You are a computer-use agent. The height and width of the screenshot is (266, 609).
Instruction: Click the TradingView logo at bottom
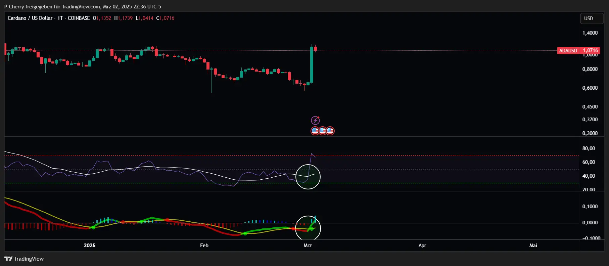click(x=24, y=259)
